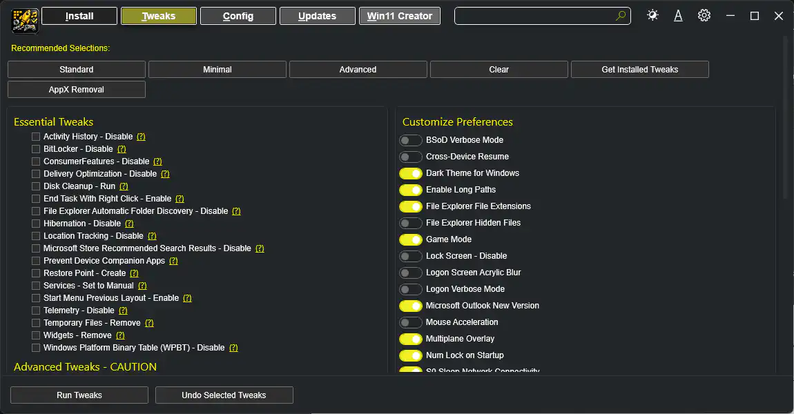Open help (?) for Activity History - Disable

141,137
